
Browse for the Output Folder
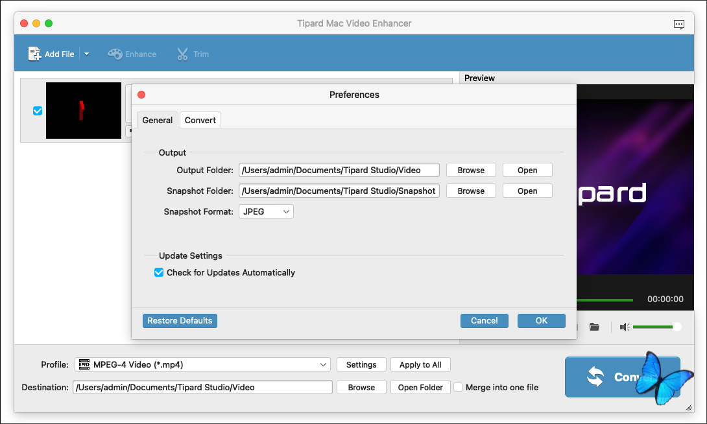click(471, 170)
